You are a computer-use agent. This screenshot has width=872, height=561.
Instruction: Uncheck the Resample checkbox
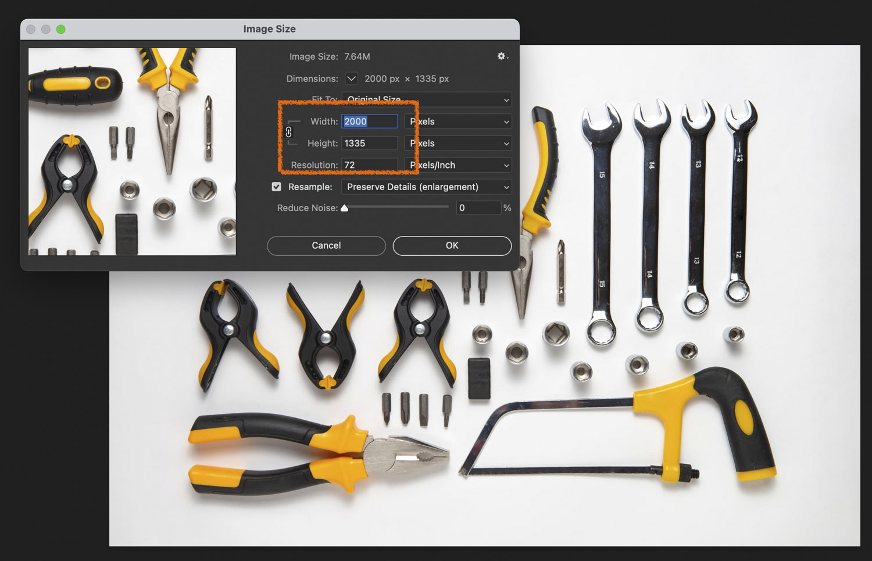[277, 187]
